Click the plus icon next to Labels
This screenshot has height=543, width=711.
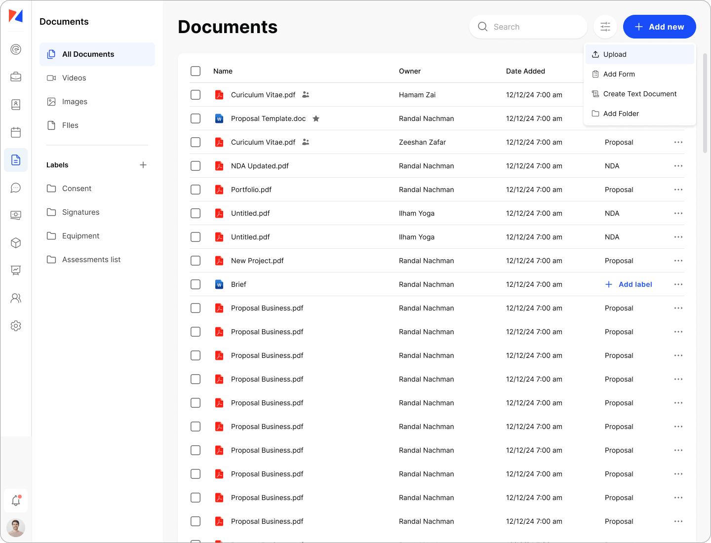pos(143,165)
